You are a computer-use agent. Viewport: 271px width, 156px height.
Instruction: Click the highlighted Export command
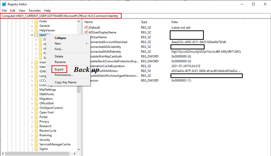[59, 69]
